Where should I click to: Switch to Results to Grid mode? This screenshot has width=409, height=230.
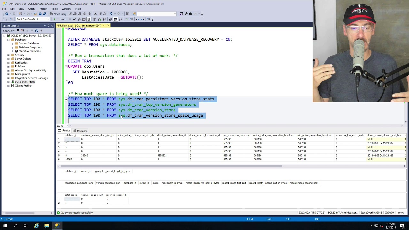tap(115, 19)
